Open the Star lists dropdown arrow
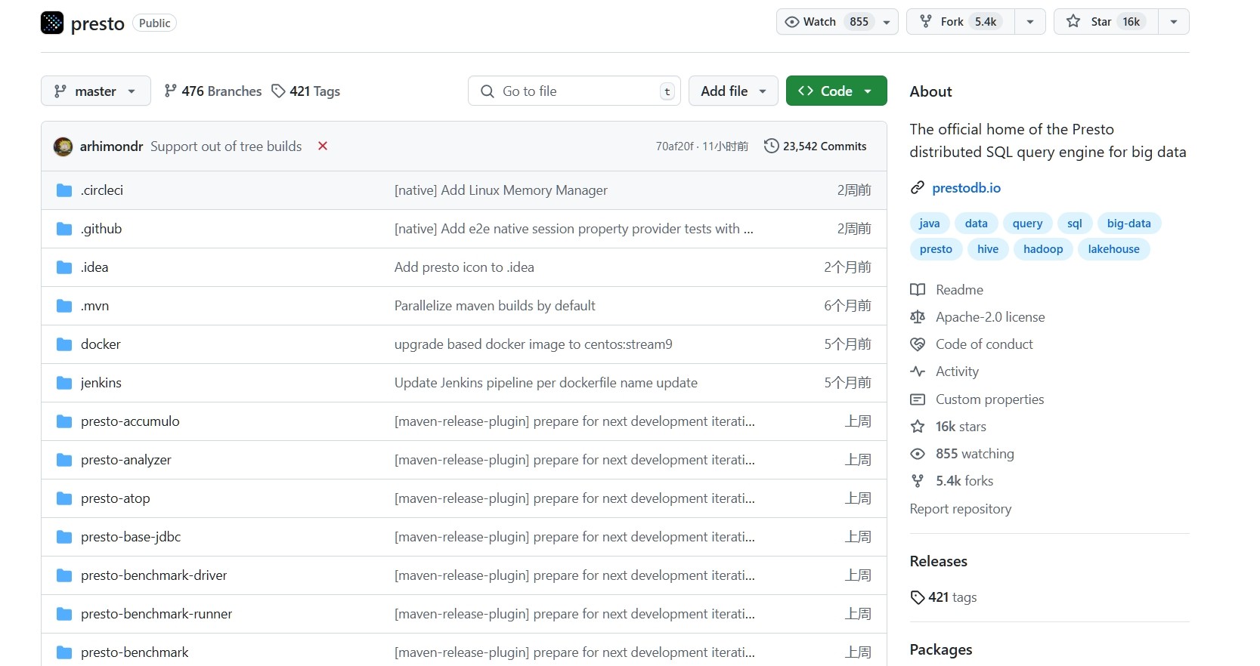The height and width of the screenshot is (666, 1260). click(x=1174, y=22)
